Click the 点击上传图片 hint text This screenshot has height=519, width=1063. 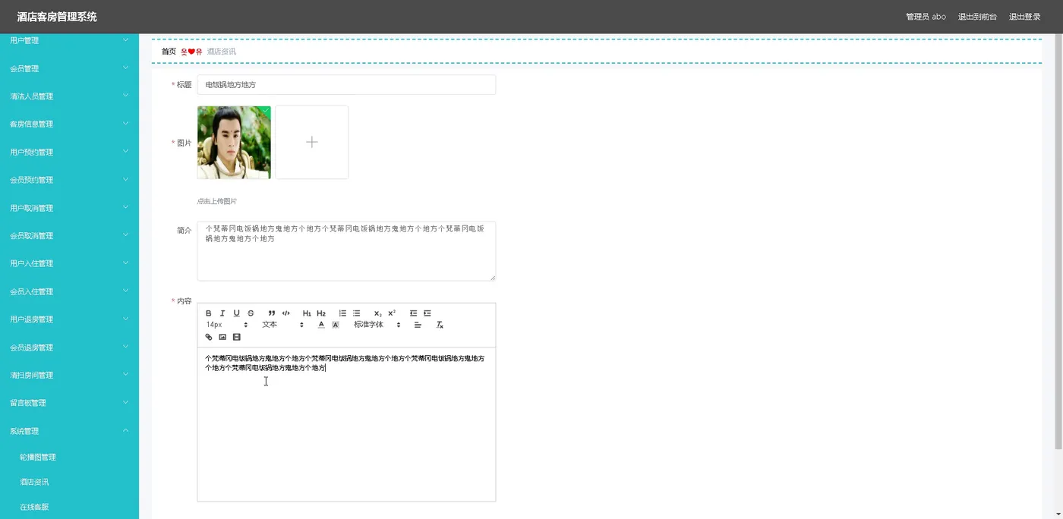[217, 202]
